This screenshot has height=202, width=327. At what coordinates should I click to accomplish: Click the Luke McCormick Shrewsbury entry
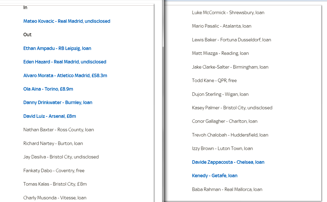click(228, 12)
